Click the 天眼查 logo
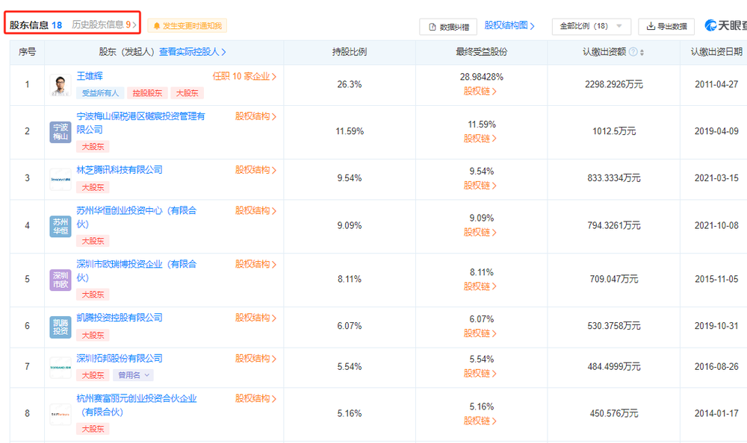The width and height of the screenshot is (747, 443). coord(726,25)
